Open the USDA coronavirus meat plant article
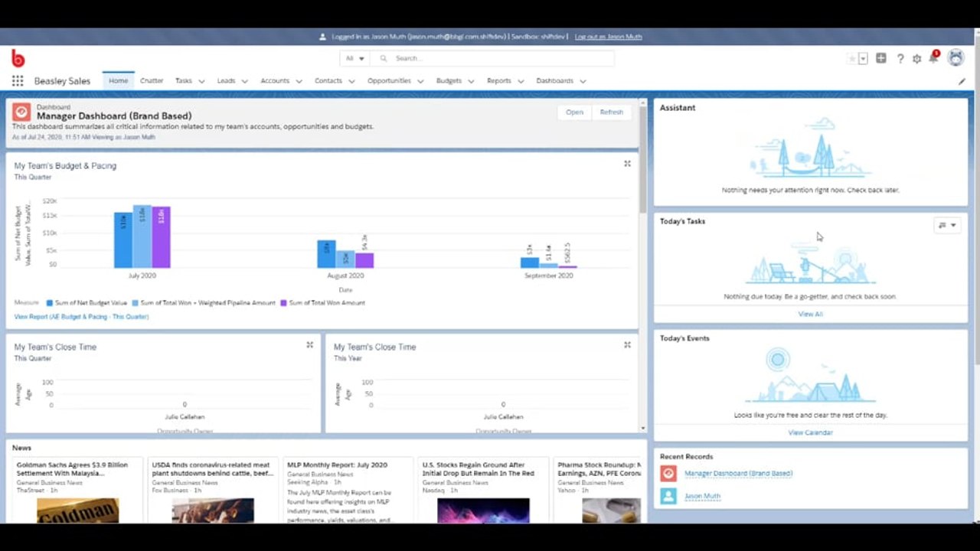This screenshot has height=551, width=980. 213,469
